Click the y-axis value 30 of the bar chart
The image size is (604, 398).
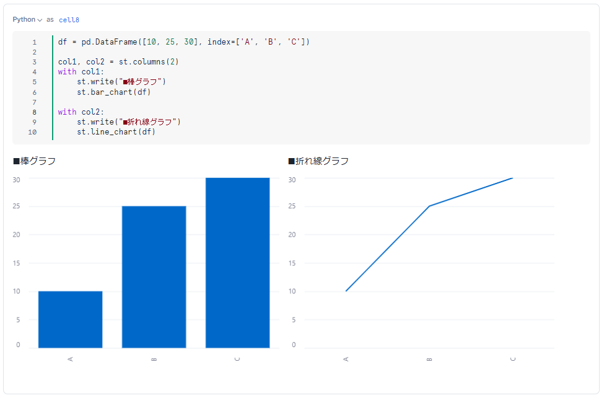(16, 180)
